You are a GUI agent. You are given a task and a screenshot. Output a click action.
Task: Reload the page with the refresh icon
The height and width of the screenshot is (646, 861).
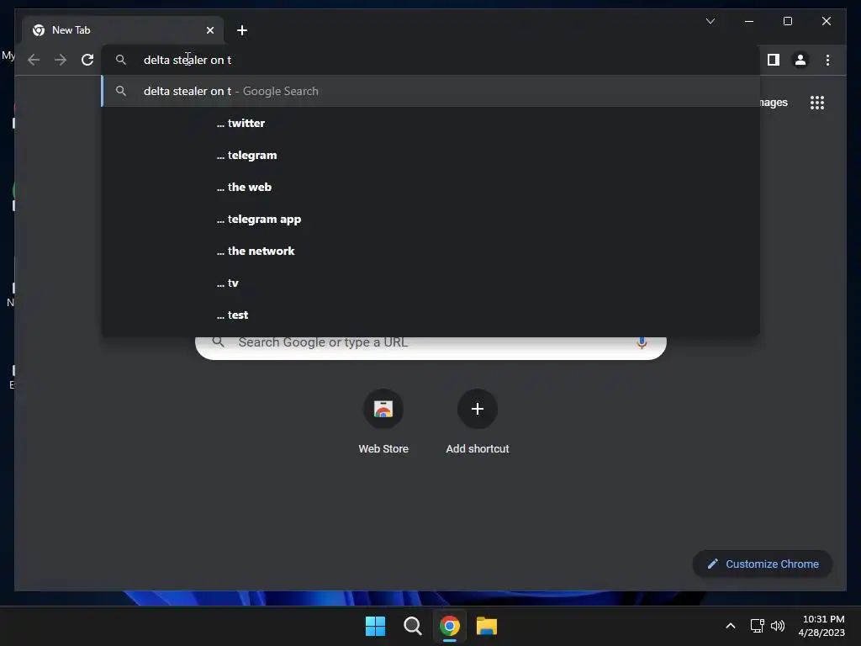pos(87,60)
